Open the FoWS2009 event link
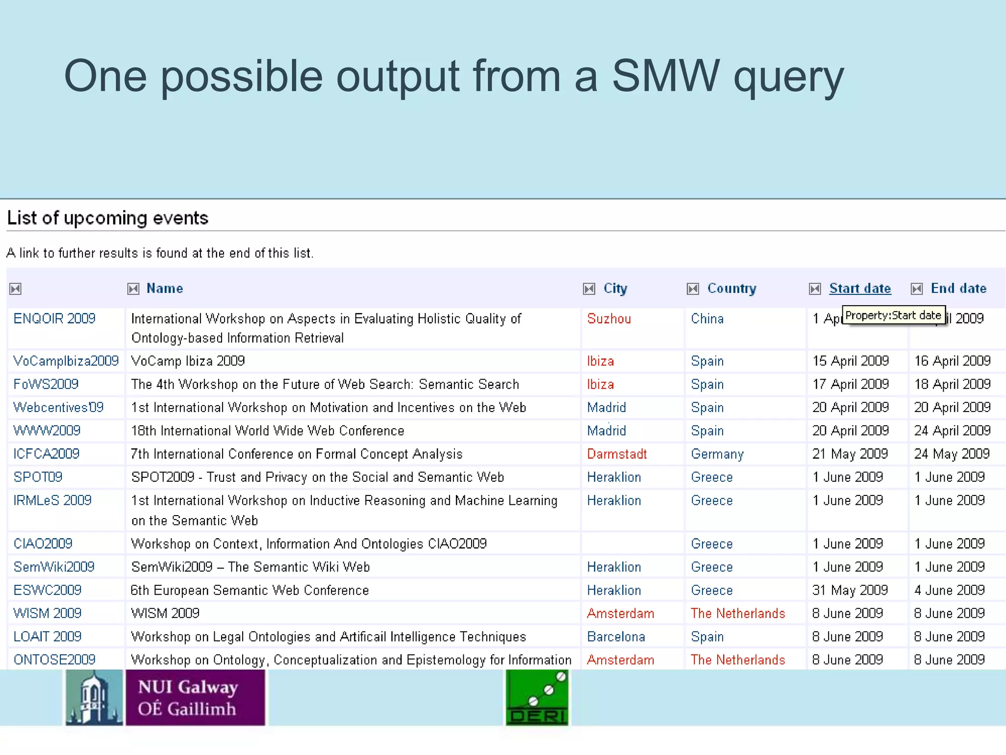 (x=46, y=384)
